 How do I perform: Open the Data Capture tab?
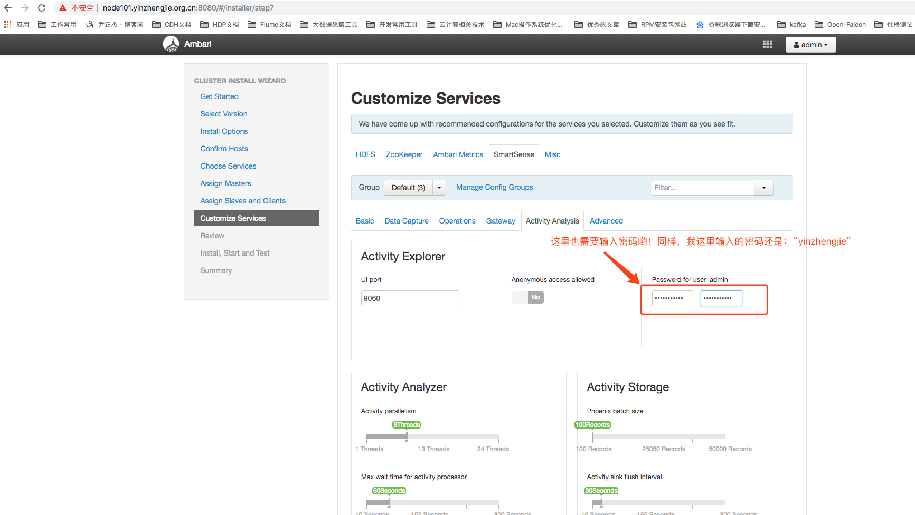coord(407,221)
